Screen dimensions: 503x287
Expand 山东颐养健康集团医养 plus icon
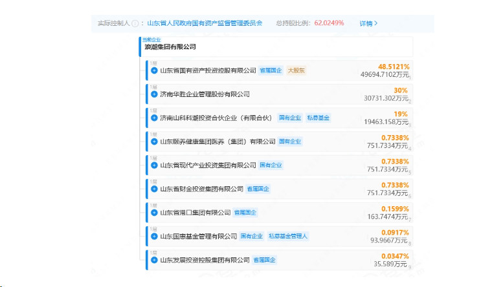point(154,142)
